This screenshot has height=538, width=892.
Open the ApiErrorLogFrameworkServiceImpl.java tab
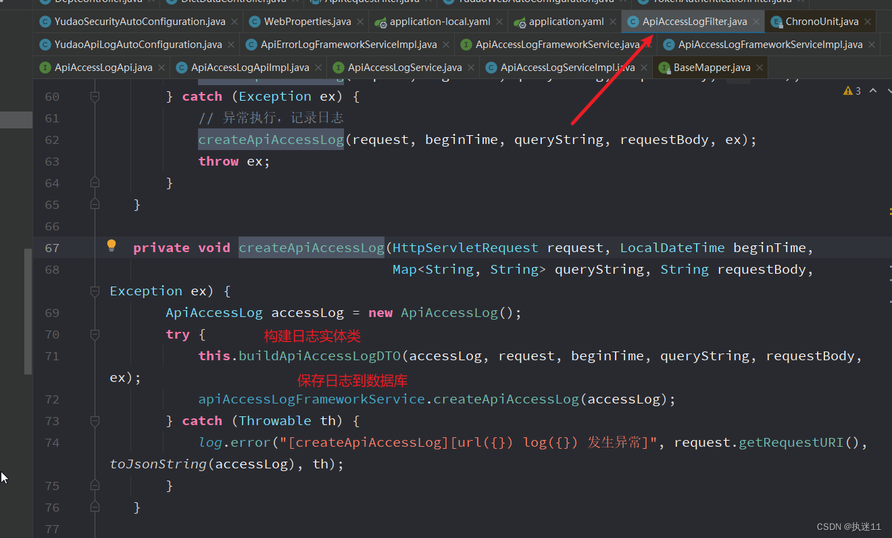(x=349, y=45)
